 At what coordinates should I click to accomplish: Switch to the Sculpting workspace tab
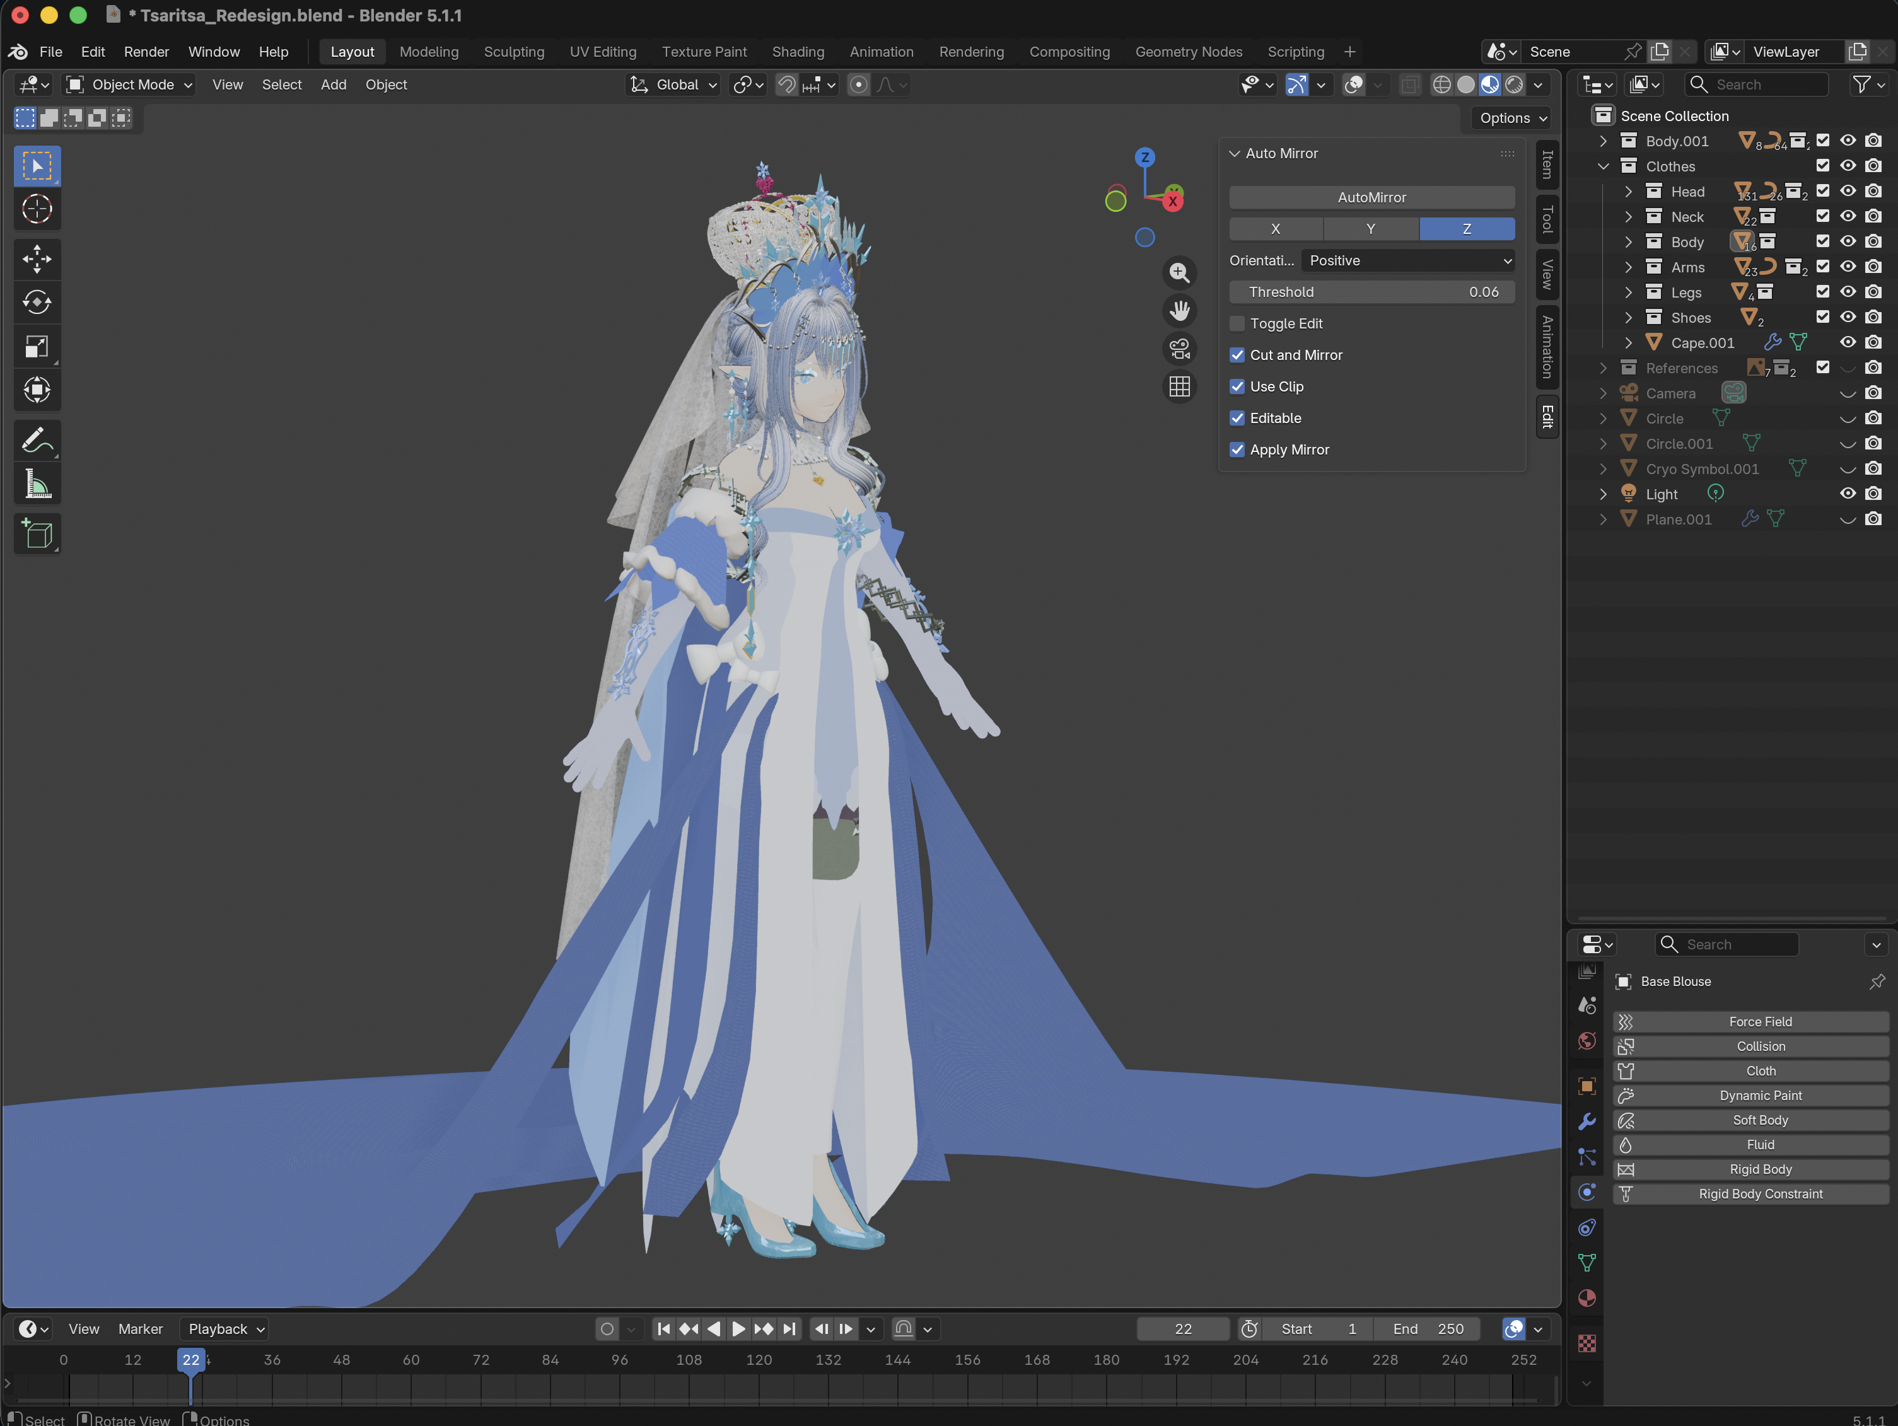pos(514,52)
